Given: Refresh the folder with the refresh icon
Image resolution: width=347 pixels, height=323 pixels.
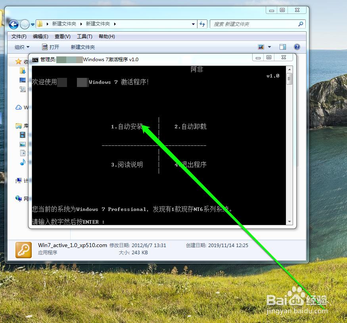Looking at the screenshot, I should (x=202, y=24).
